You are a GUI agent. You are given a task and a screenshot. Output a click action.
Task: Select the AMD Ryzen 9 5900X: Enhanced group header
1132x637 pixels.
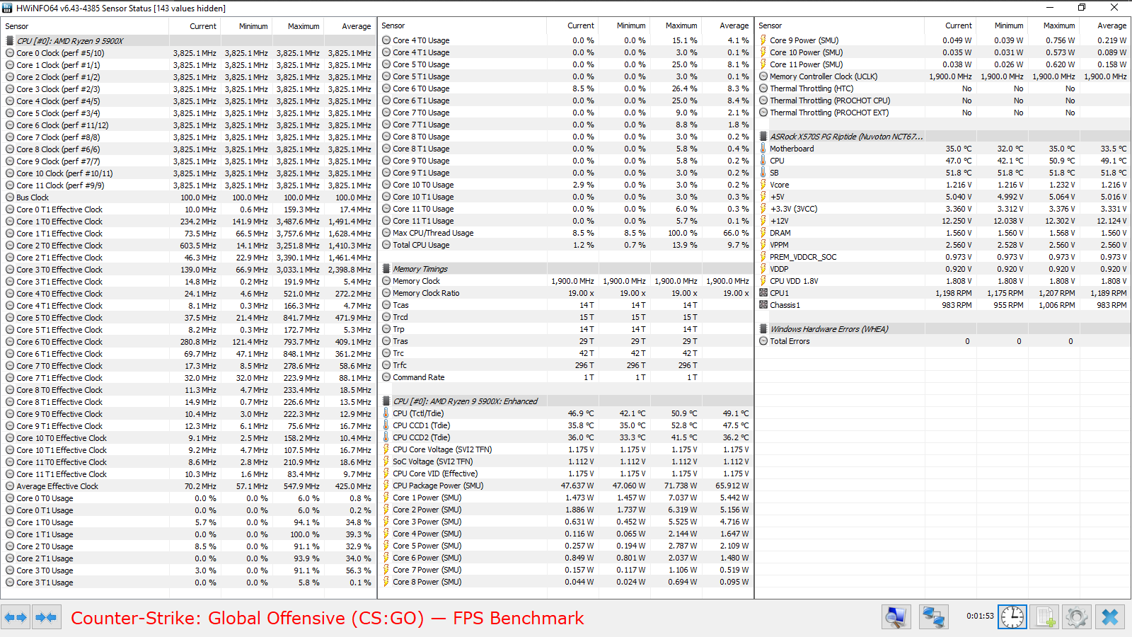566,401
